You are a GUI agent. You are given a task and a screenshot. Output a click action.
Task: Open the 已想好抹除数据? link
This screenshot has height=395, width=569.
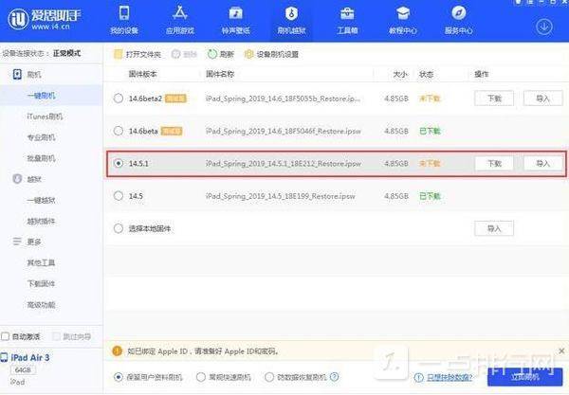pos(450,377)
